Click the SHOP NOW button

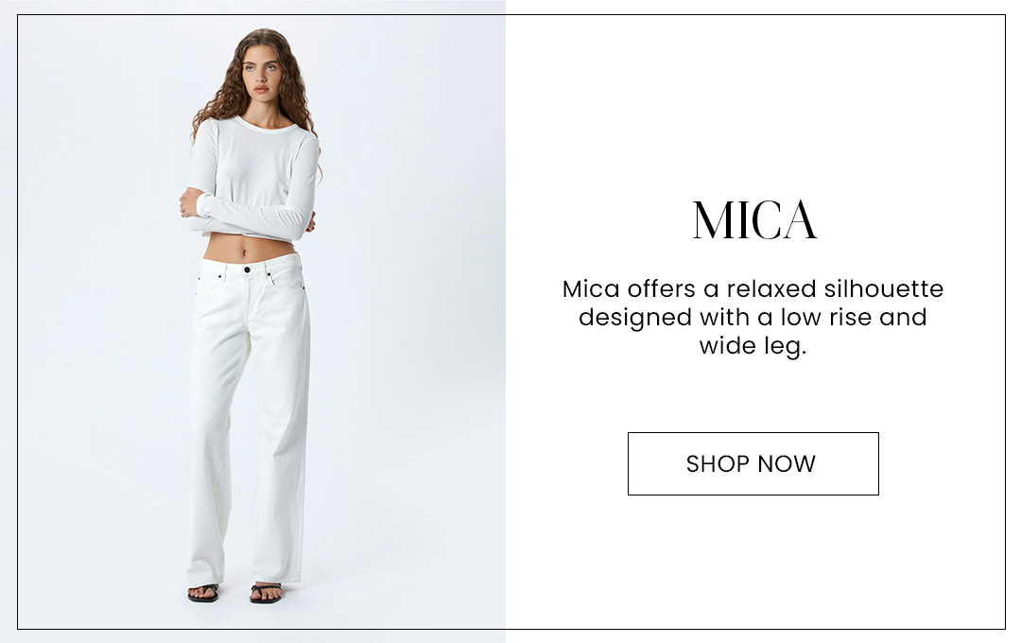click(x=753, y=464)
